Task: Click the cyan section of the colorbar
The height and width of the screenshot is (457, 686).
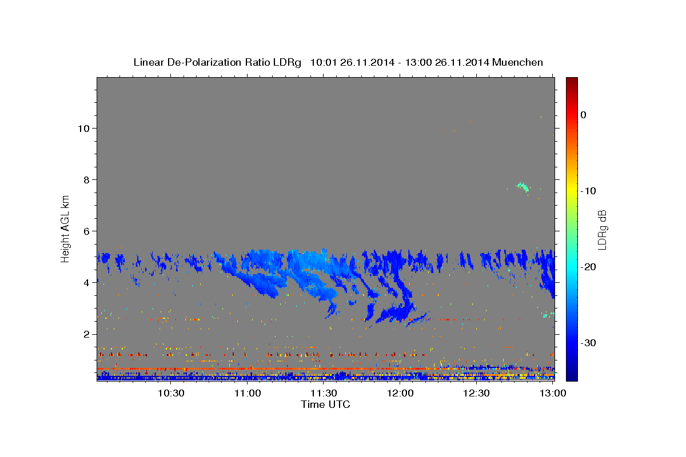Action: click(x=572, y=266)
